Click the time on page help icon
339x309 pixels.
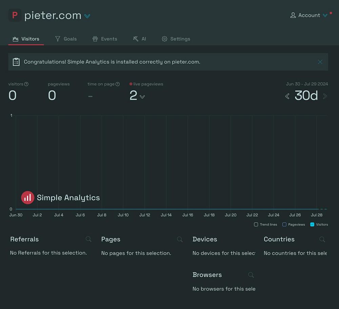point(118,84)
